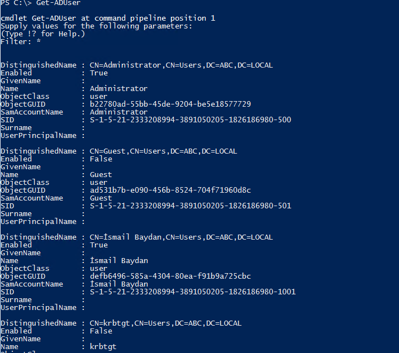This screenshot has height=353, width=399.
Task: Click the Get-ADUser command text at top
Action: click(x=58, y=3)
